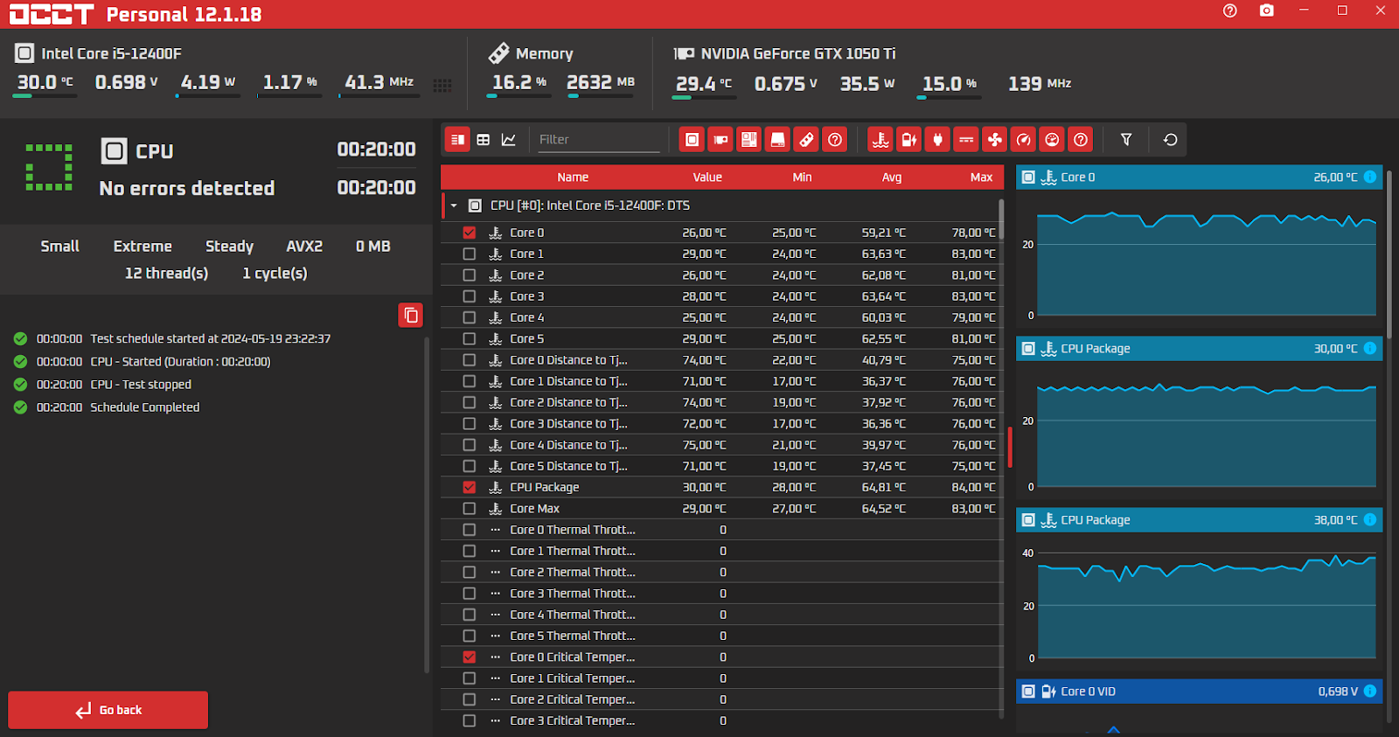The height and width of the screenshot is (737, 1399).
Task: Open help from the title bar question icon
Action: coord(1230,11)
